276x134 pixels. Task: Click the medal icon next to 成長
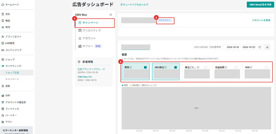tap(3, 86)
